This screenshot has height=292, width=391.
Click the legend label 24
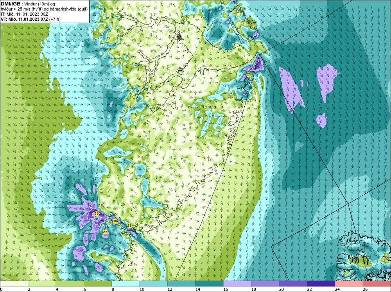[x=337, y=289]
